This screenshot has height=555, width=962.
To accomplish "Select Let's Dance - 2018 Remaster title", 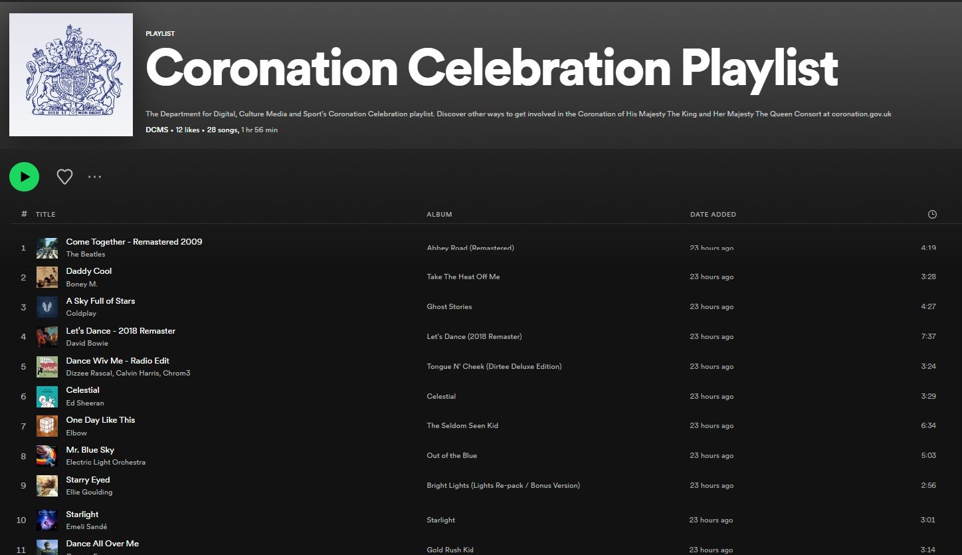I will pyautogui.click(x=121, y=331).
